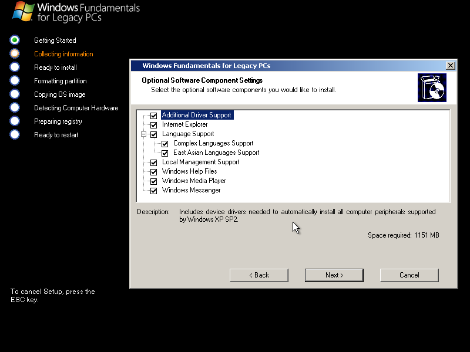Click the Preparing registry step indicator
The width and height of the screenshot is (470, 352).
[15, 121]
